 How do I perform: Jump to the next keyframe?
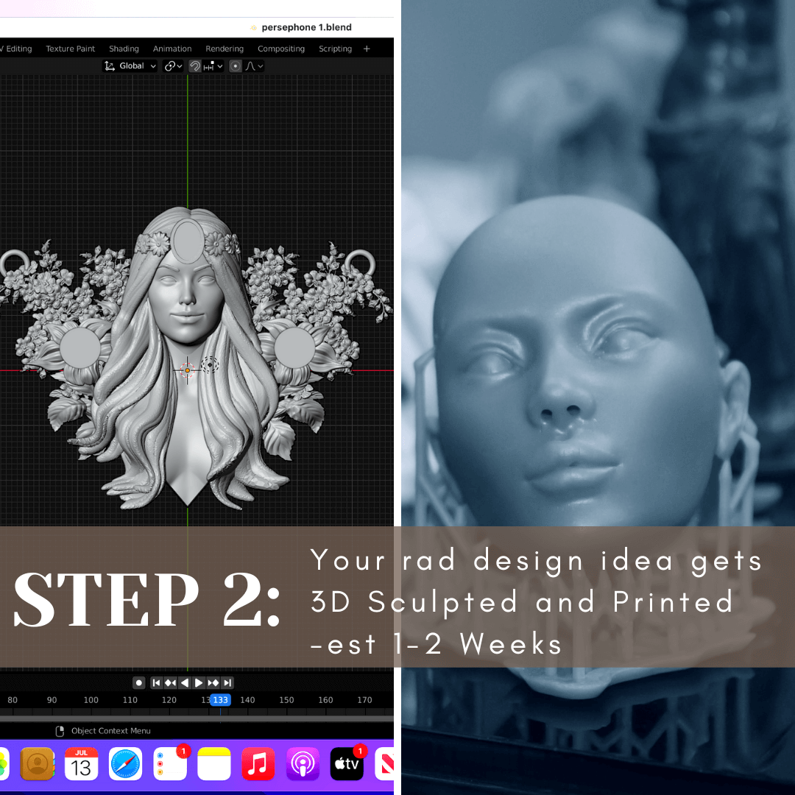(x=213, y=682)
